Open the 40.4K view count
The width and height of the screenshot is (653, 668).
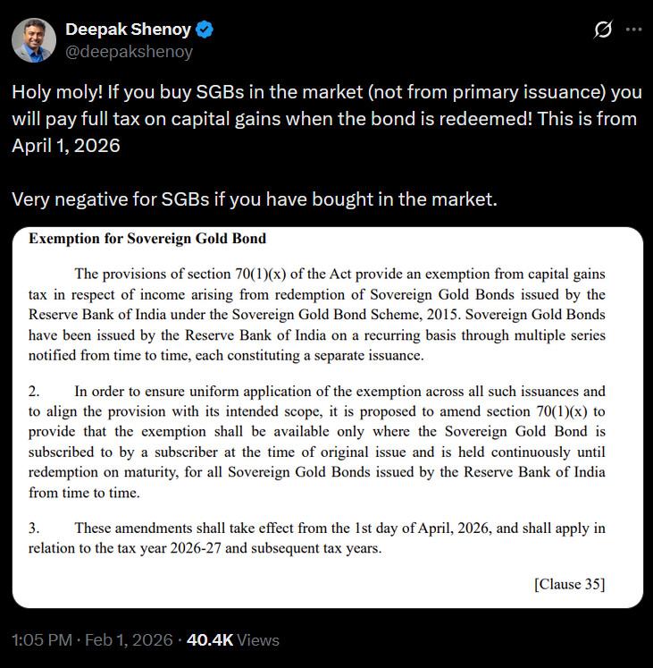[209, 639]
